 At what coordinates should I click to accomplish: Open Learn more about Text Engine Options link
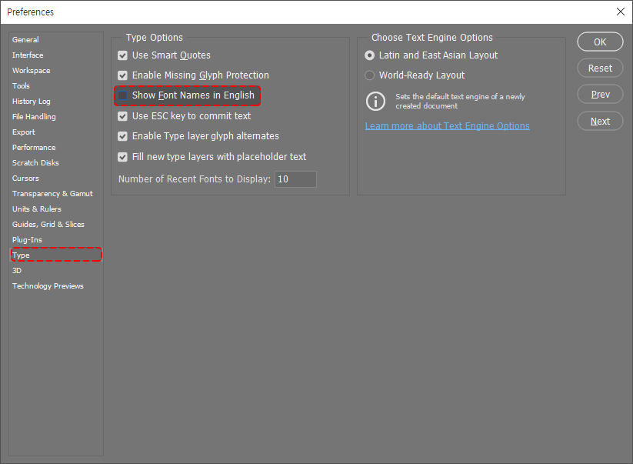(448, 126)
